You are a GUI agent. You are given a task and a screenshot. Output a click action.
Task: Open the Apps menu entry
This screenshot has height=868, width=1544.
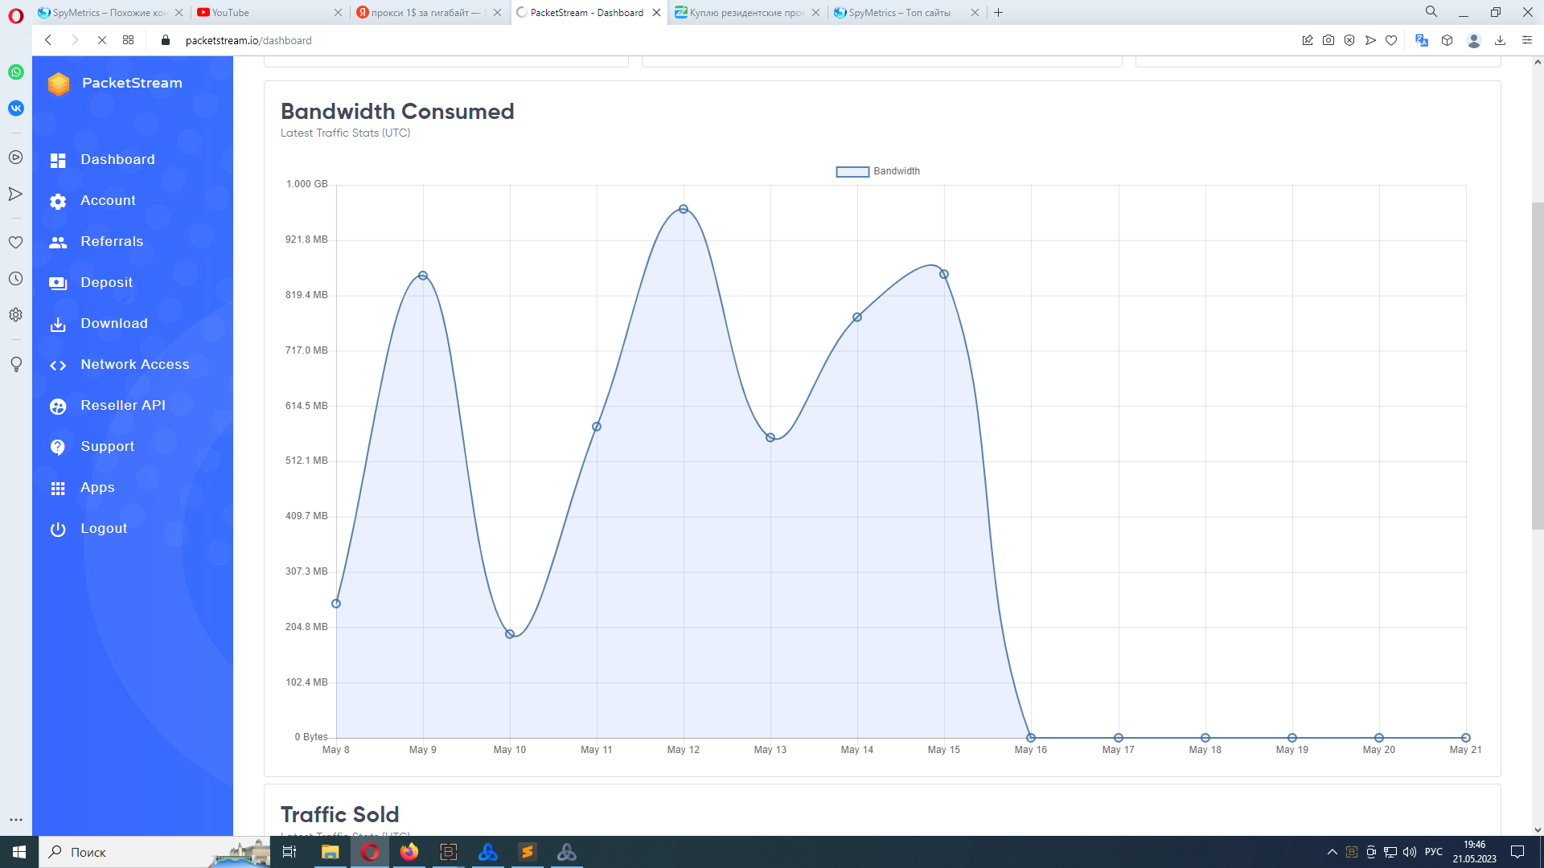97,488
